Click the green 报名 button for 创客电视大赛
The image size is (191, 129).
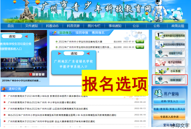click(140, 42)
